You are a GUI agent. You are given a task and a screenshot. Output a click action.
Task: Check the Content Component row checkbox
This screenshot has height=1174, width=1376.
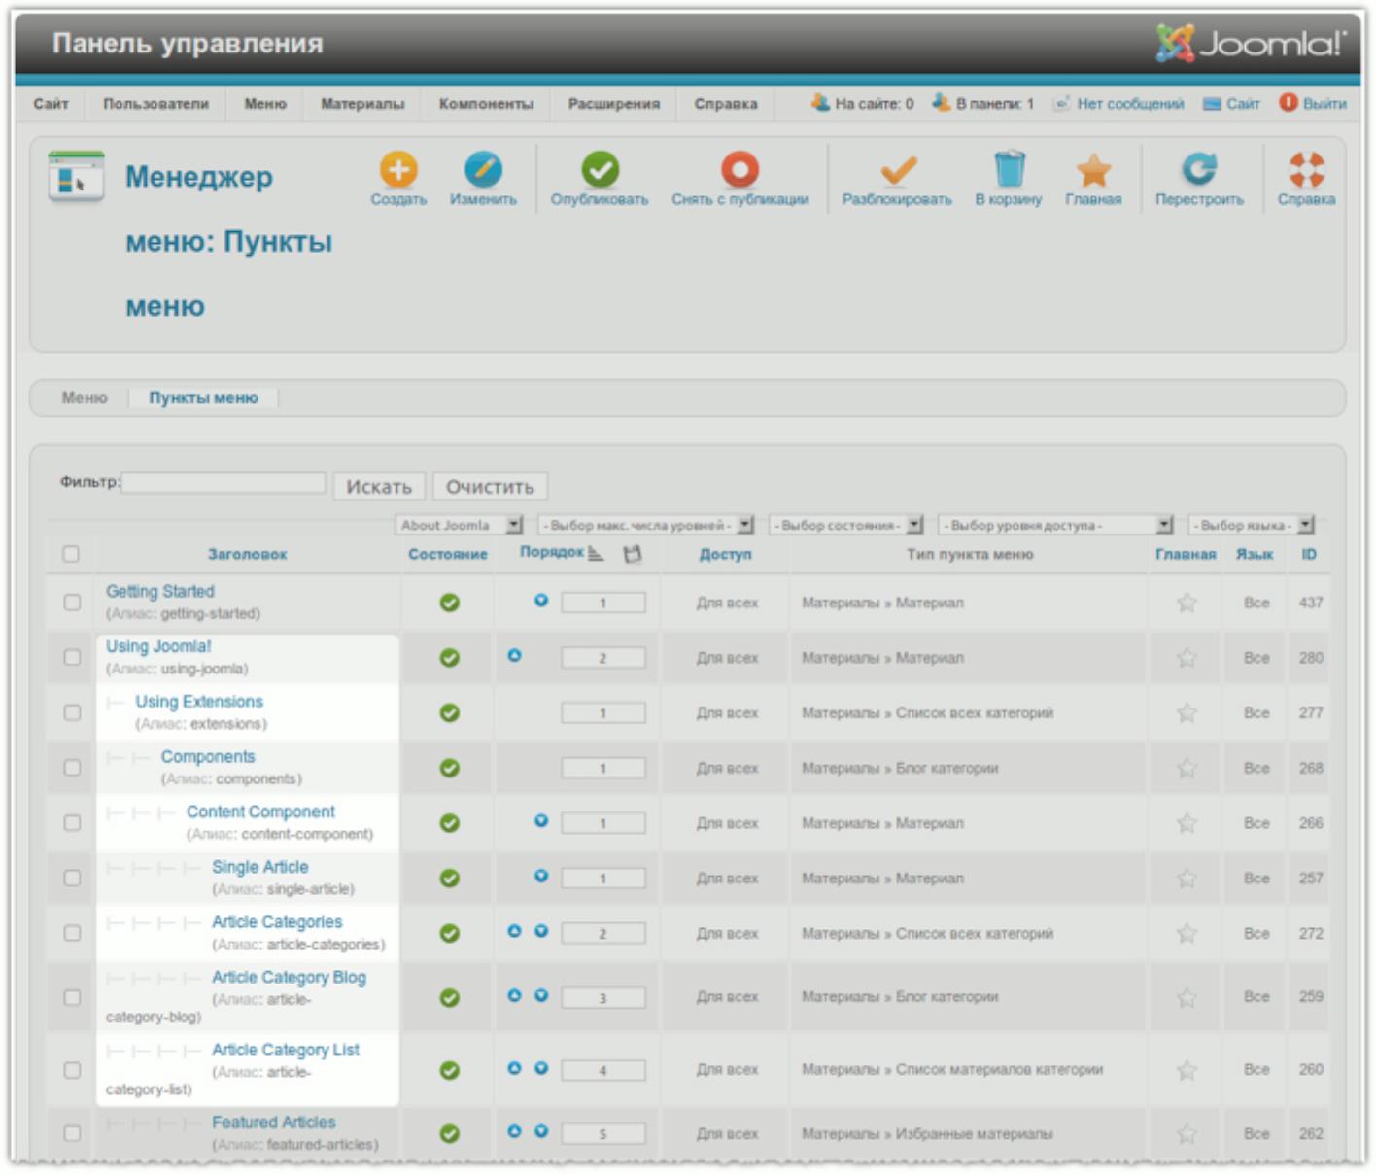72,823
